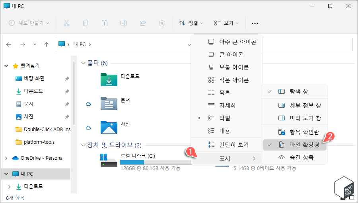Open the 새로 만들기 dropdown
Screen dimensions: 358x203
click(x=29, y=23)
